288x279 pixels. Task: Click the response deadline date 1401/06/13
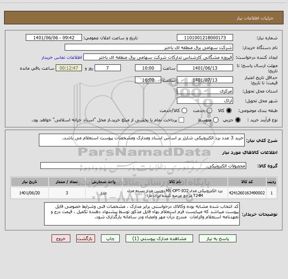click(x=205, y=68)
